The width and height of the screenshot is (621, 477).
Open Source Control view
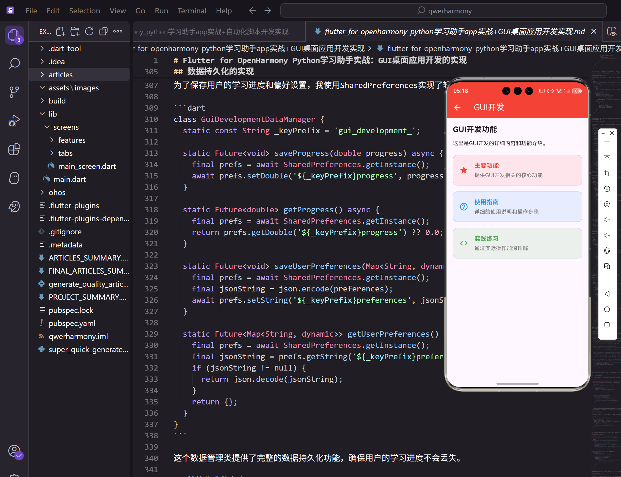point(14,92)
